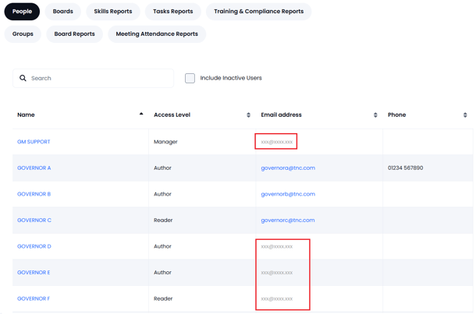Viewport: 476px width, 314px height.
Task: Click Manager access level for GM SUPPORT
Action: (165, 142)
